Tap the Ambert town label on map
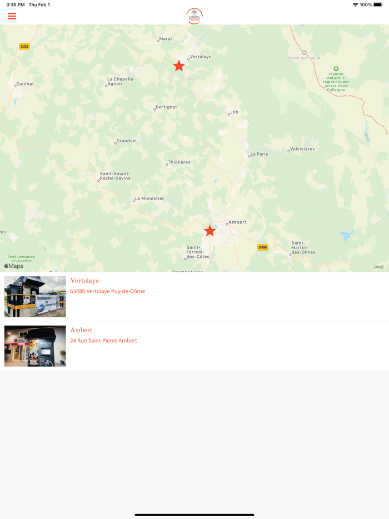The width and height of the screenshot is (389, 519). [237, 222]
